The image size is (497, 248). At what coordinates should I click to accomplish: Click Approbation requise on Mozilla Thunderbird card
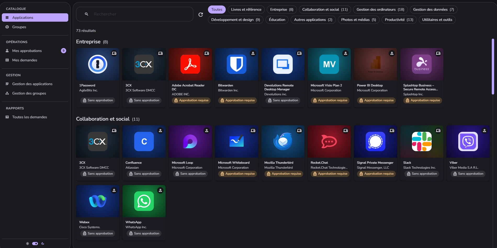pos(284,174)
